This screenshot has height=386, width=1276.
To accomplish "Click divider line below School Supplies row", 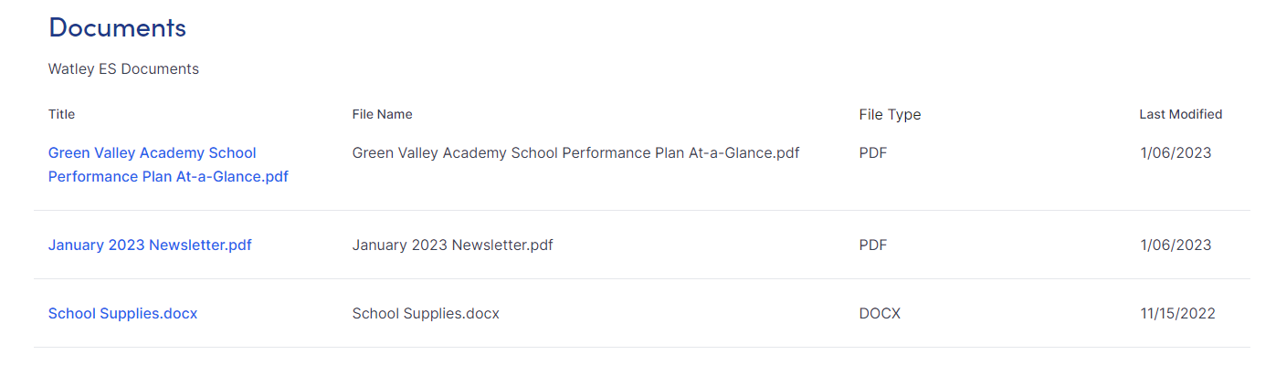I will point(641,347).
